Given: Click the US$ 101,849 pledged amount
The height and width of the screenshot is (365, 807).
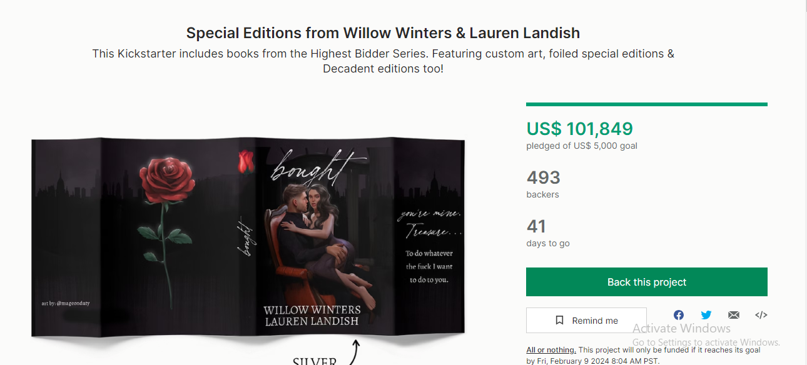Looking at the screenshot, I should [580, 129].
